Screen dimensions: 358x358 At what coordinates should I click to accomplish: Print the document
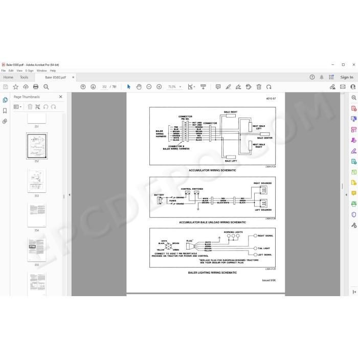[36, 87]
